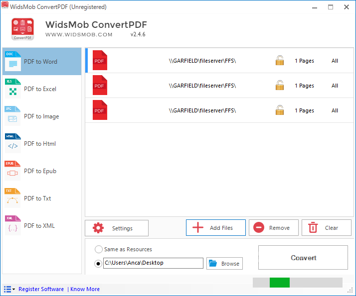This screenshot has width=356, height=296.
Task: Switch to PDF to Html mode
Action: pyautogui.click(x=42, y=144)
